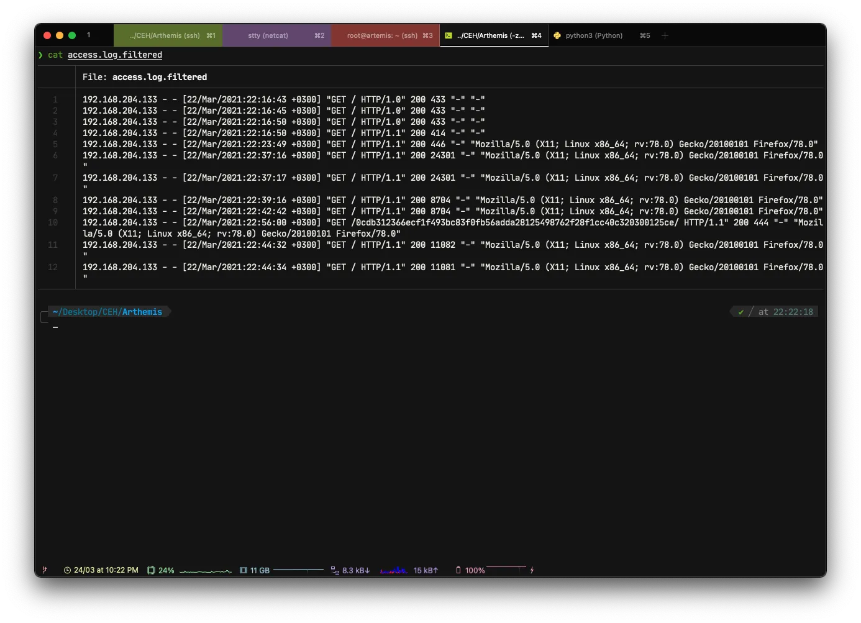
Task: Click the CPU usage graph in status bar
Action: tap(205, 570)
